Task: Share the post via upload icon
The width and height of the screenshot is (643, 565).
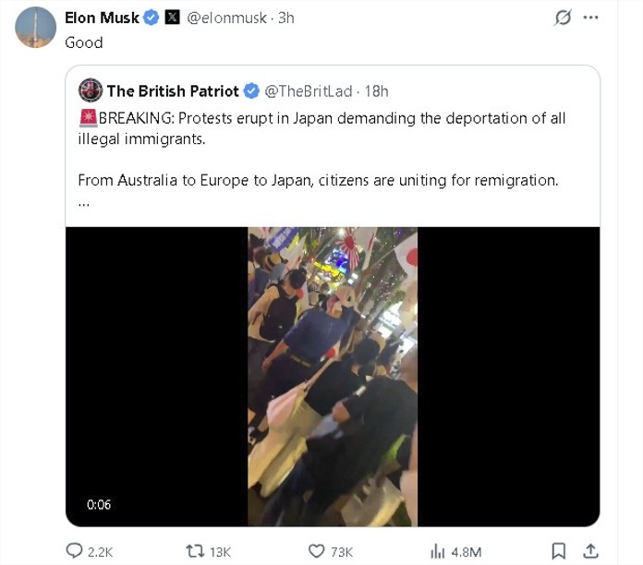Action: point(590,551)
